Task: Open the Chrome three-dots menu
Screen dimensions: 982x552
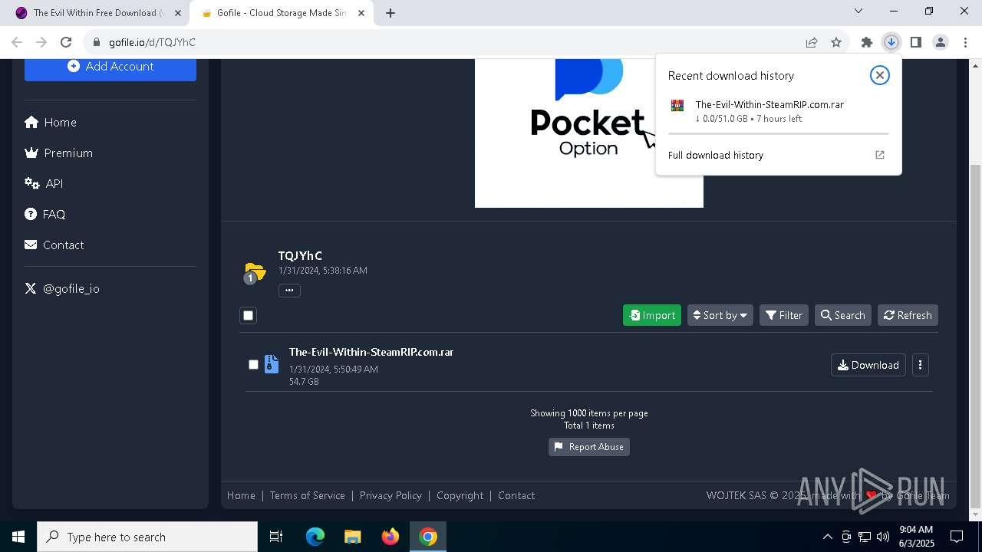Action: [x=964, y=42]
